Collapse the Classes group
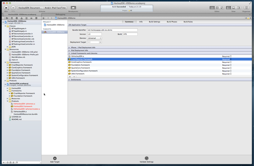This screenshot has width=254, height=166. 5,26
